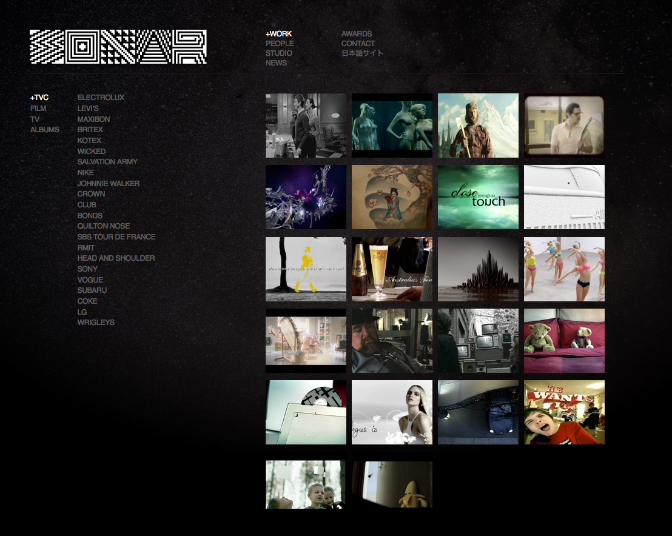Open the purple abstract flowers thumbnail

click(x=306, y=197)
